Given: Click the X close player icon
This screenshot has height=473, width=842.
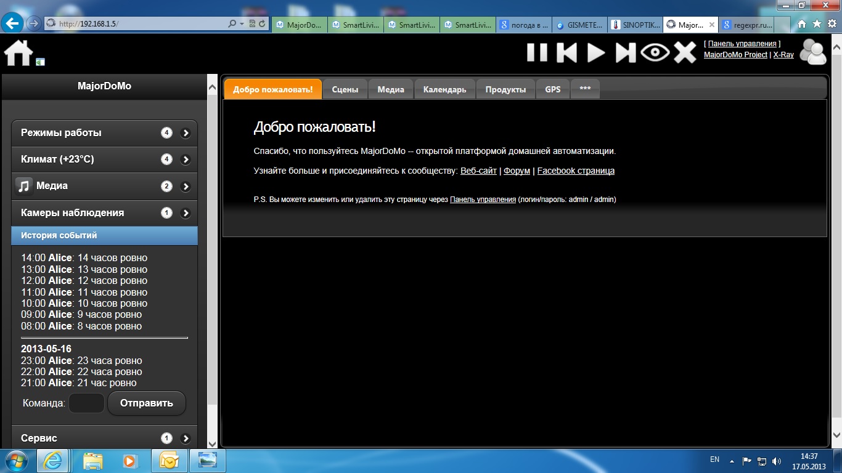Looking at the screenshot, I should (x=684, y=52).
